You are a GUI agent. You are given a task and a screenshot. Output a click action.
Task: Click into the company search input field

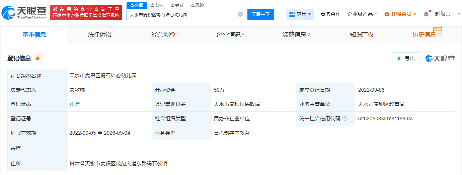(x=182, y=14)
